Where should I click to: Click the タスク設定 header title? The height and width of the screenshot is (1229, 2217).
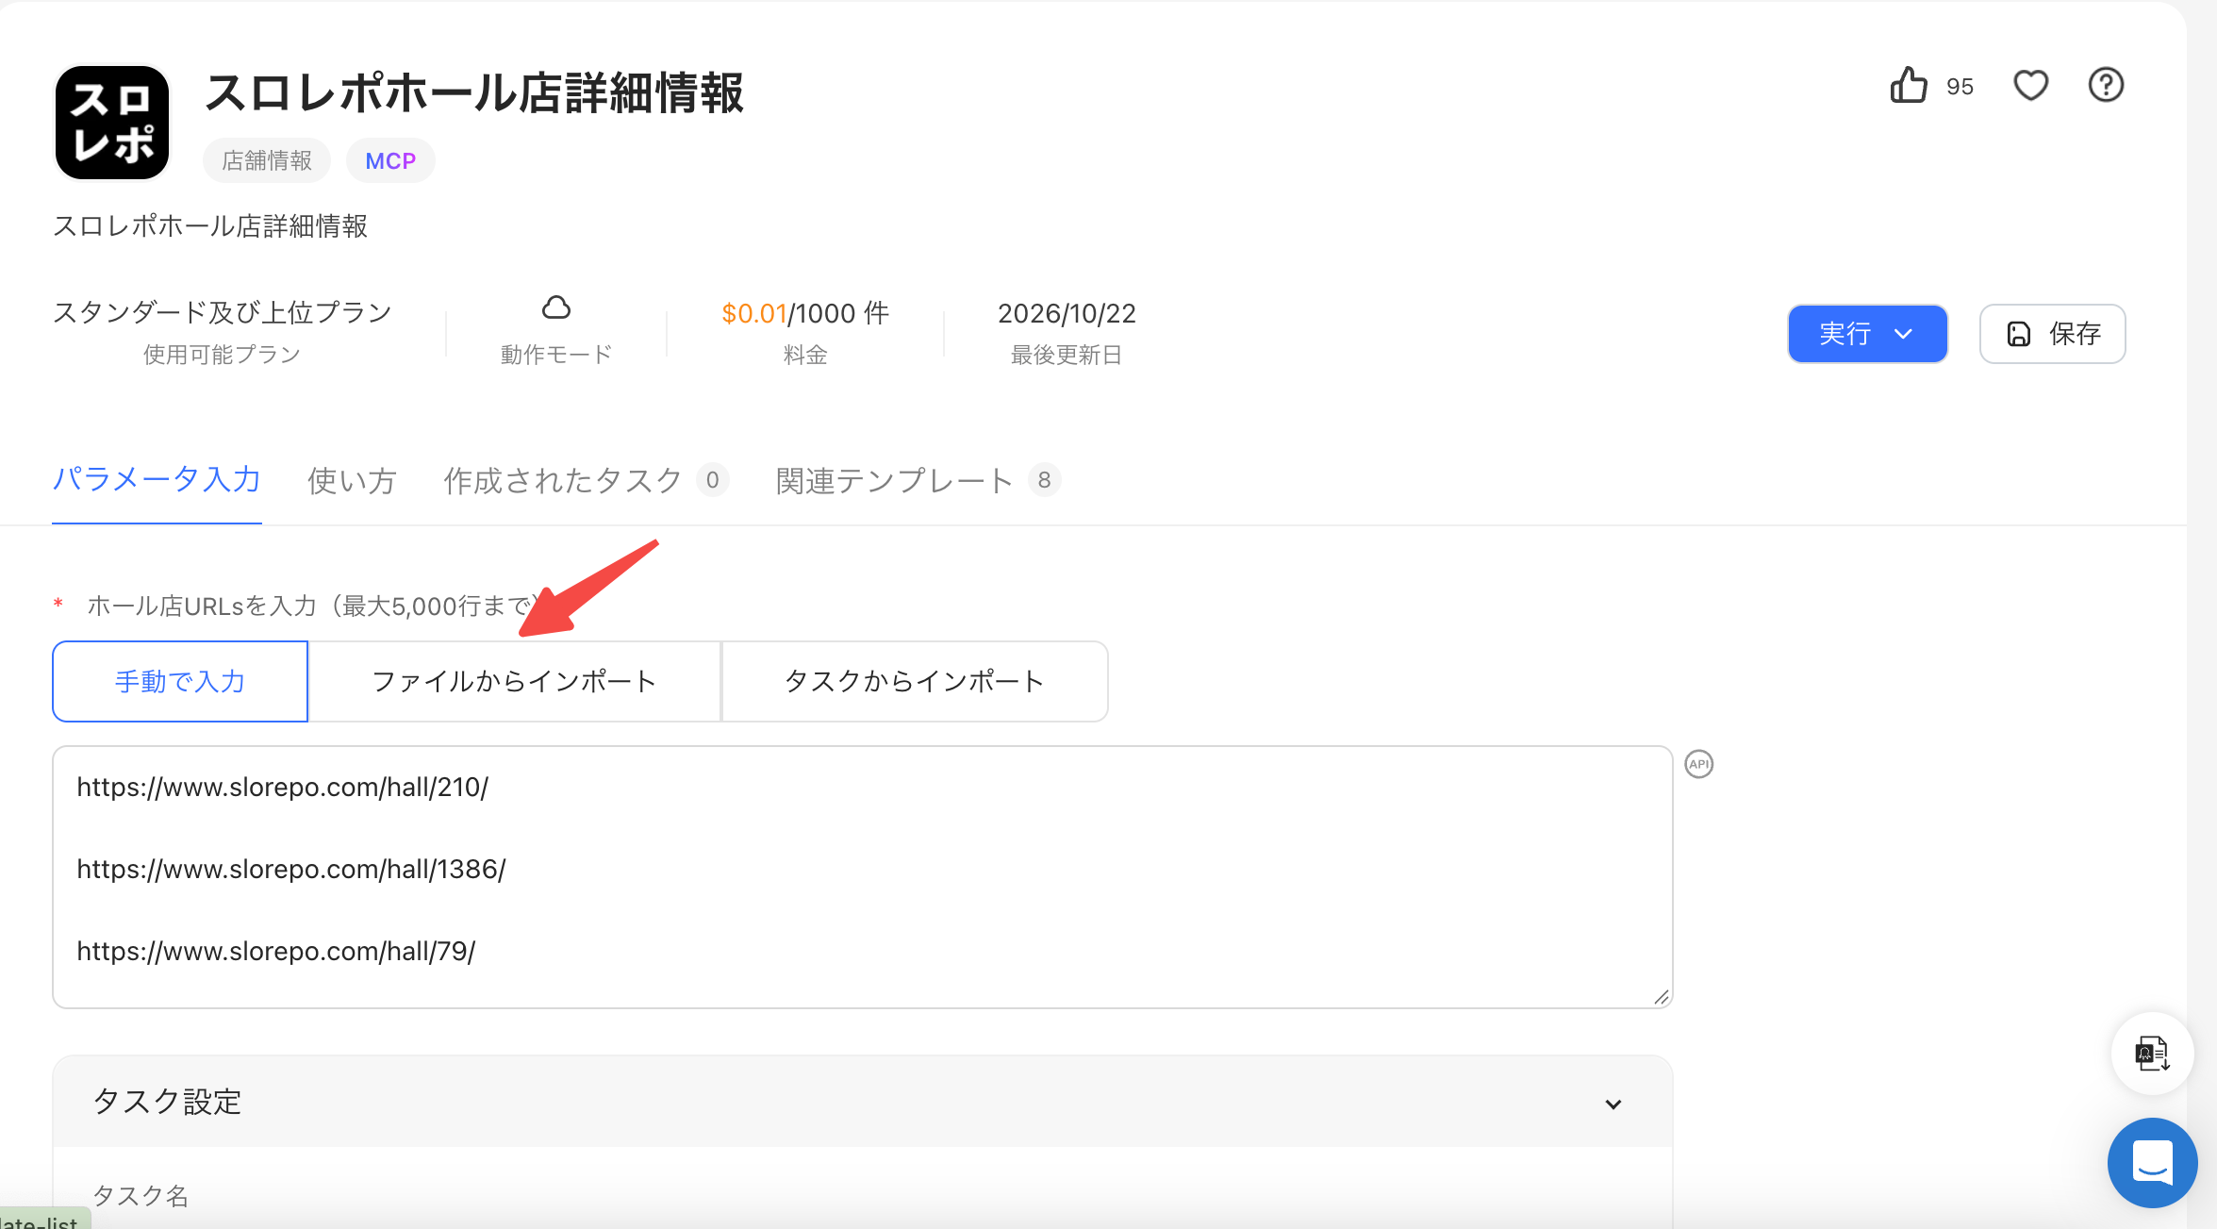[167, 1102]
